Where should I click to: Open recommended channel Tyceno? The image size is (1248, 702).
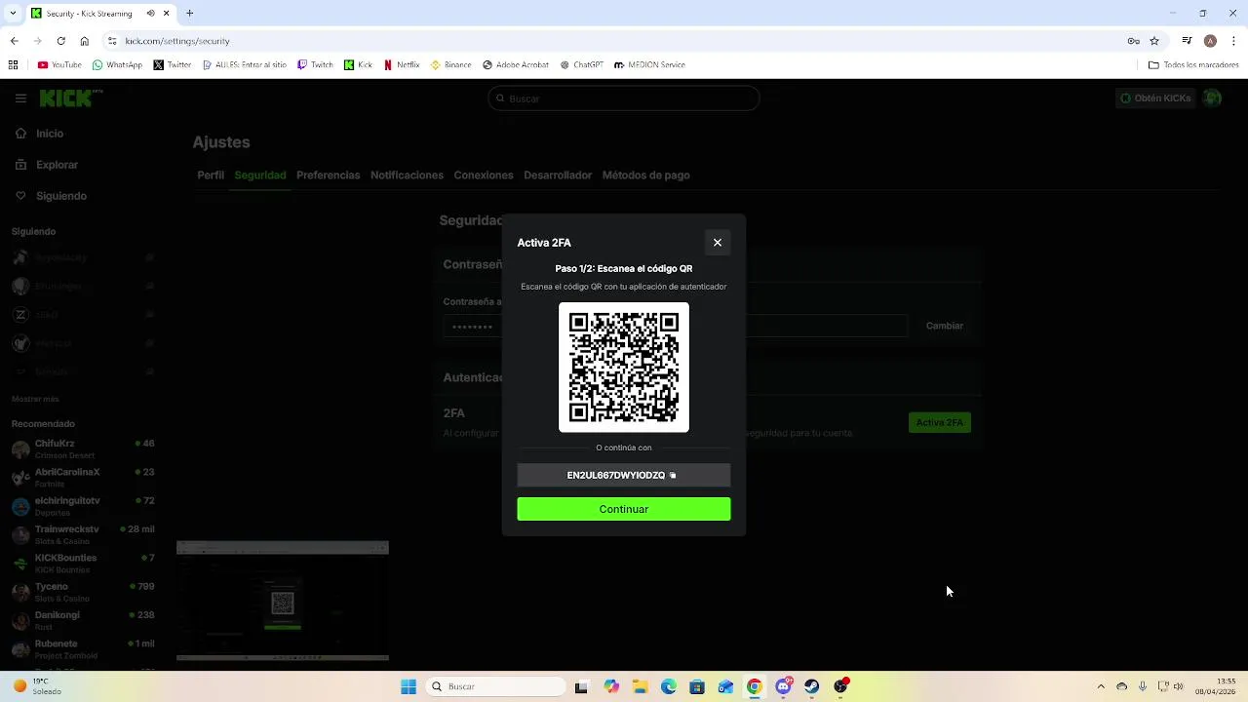[83, 592]
